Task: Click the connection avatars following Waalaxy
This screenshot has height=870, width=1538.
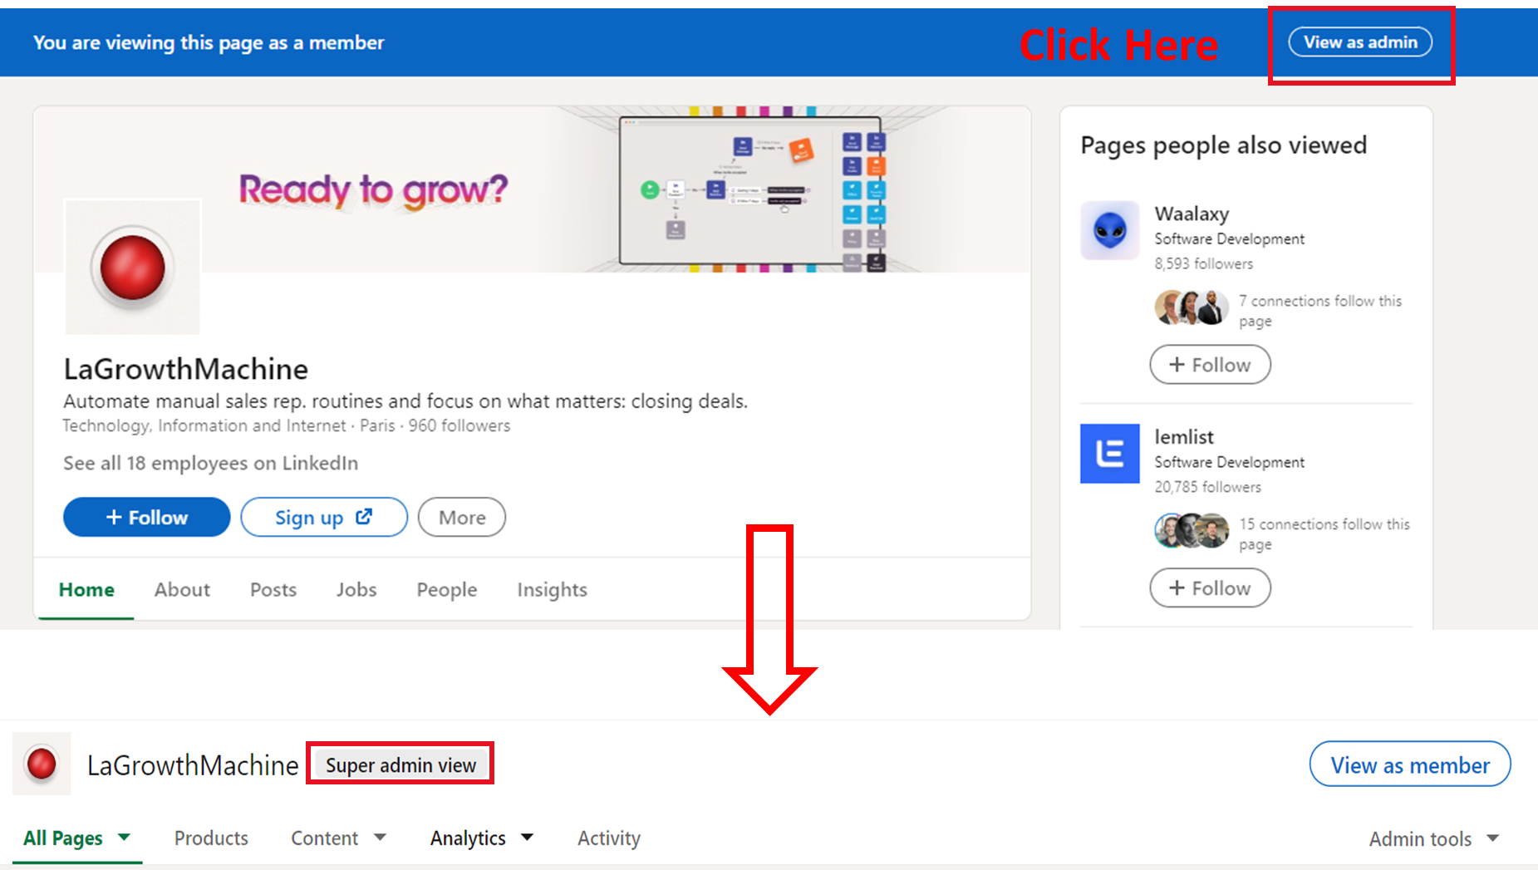Action: (1191, 307)
